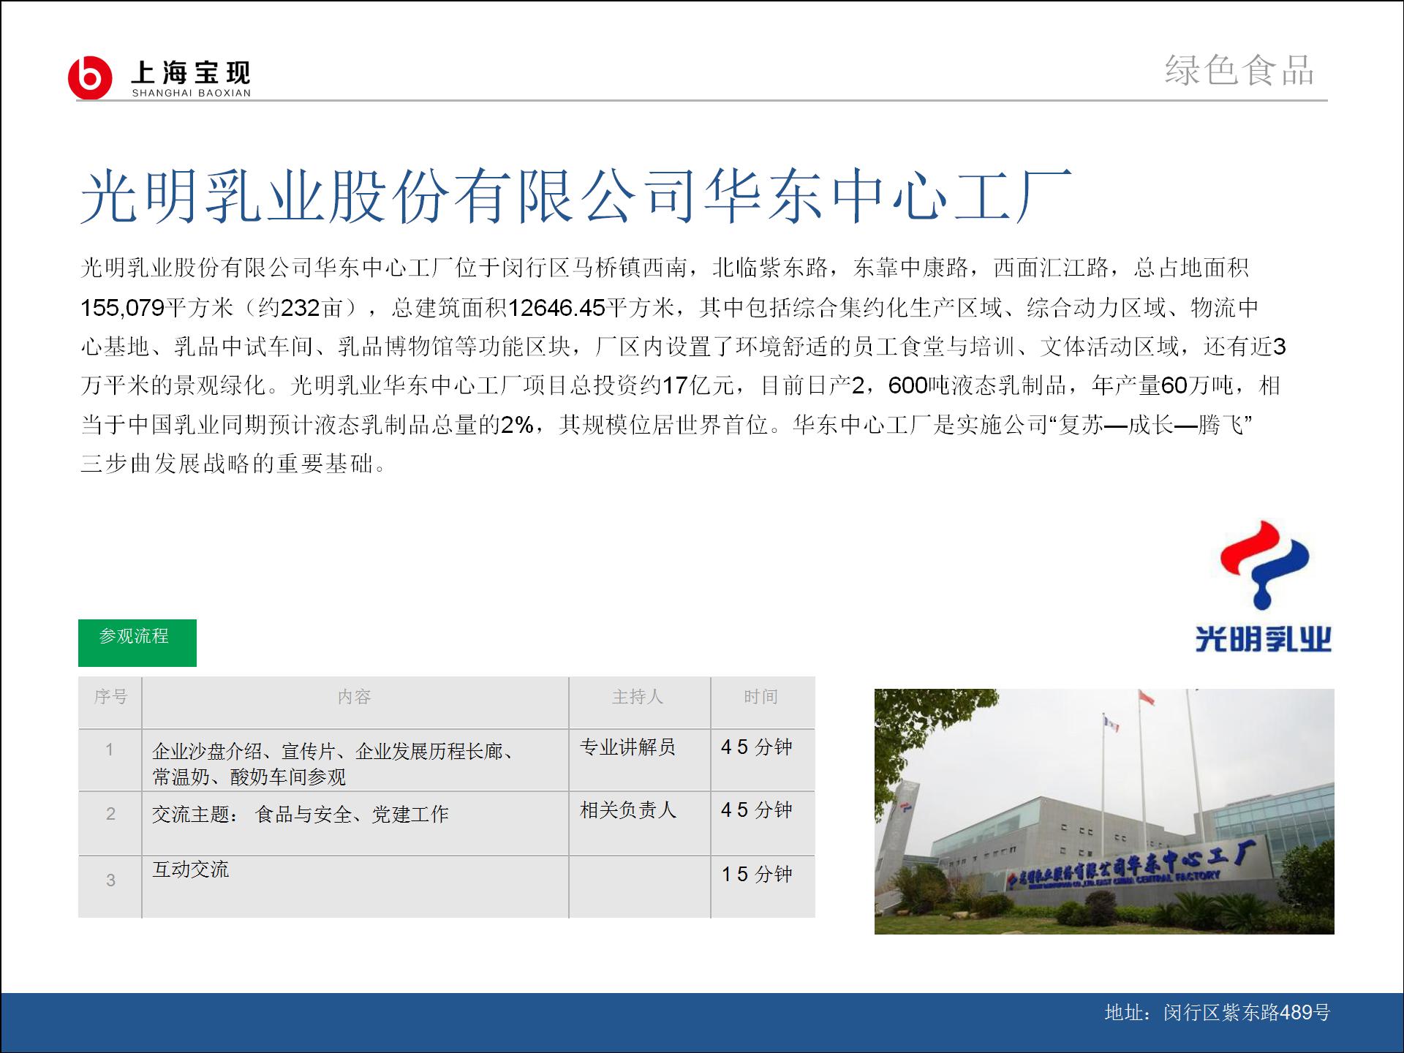Click the 时间 column header
The image size is (1404, 1053).
tap(763, 702)
